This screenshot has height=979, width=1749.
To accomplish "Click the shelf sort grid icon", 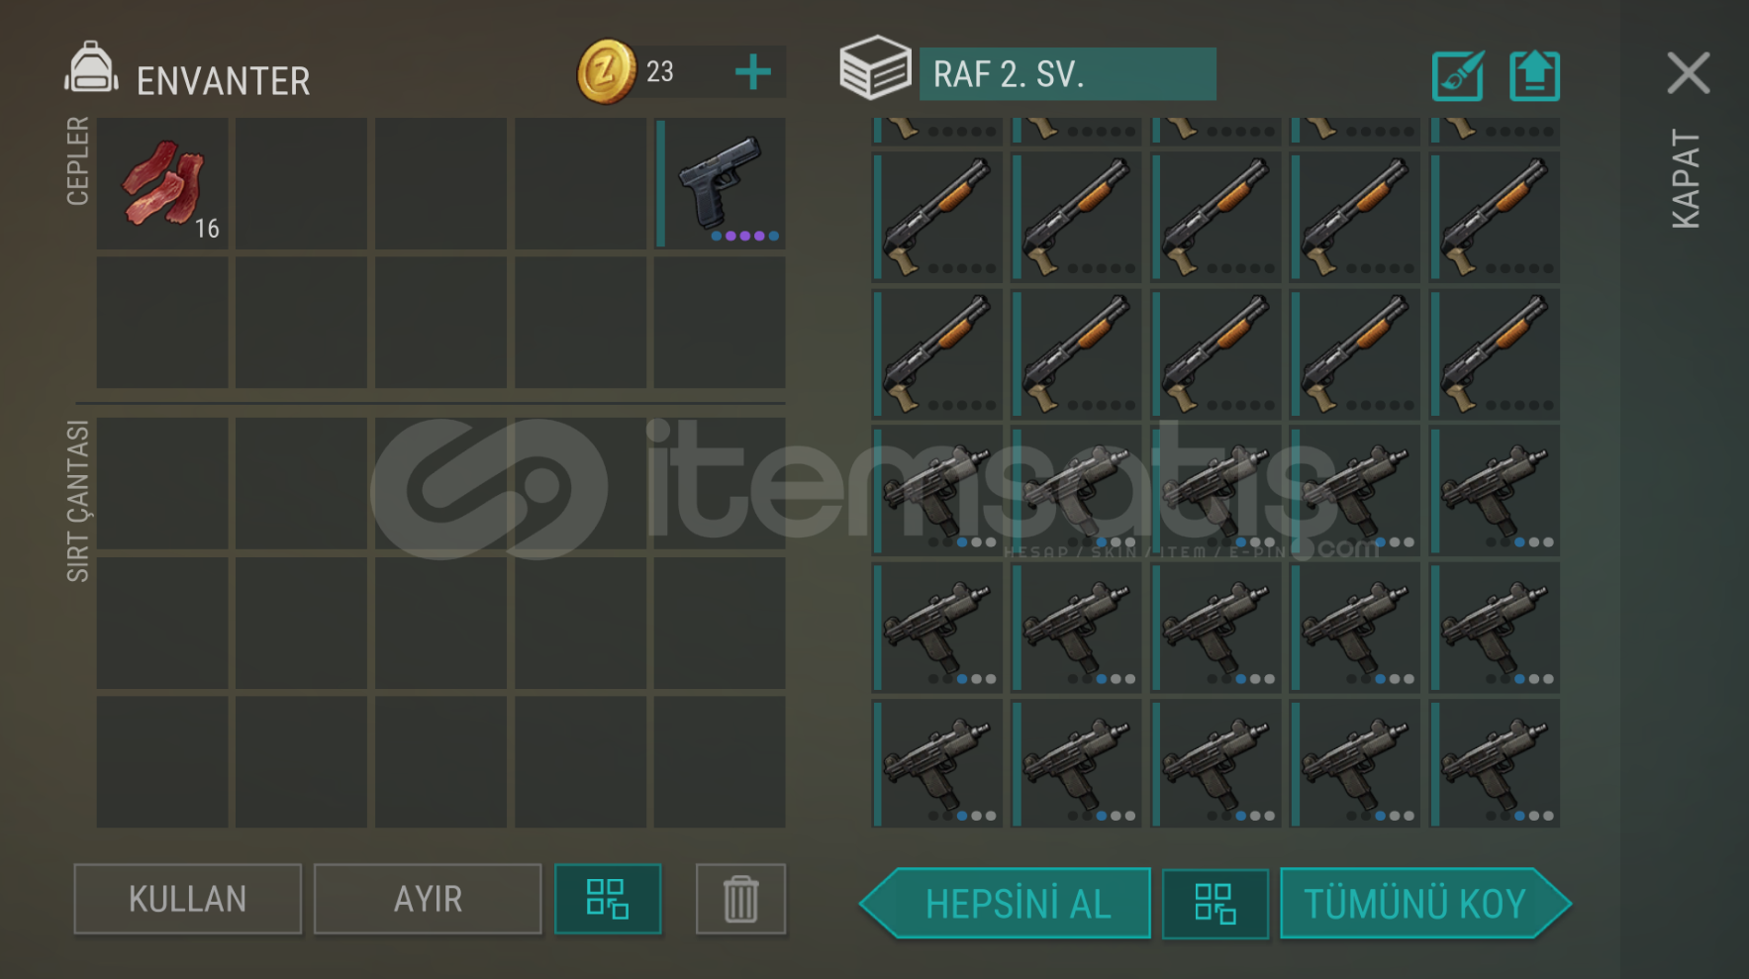I will [1215, 904].
